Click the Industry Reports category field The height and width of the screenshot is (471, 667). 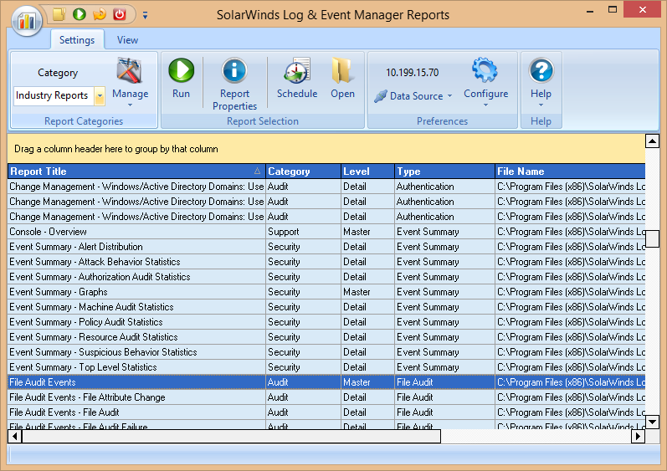[x=54, y=95]
